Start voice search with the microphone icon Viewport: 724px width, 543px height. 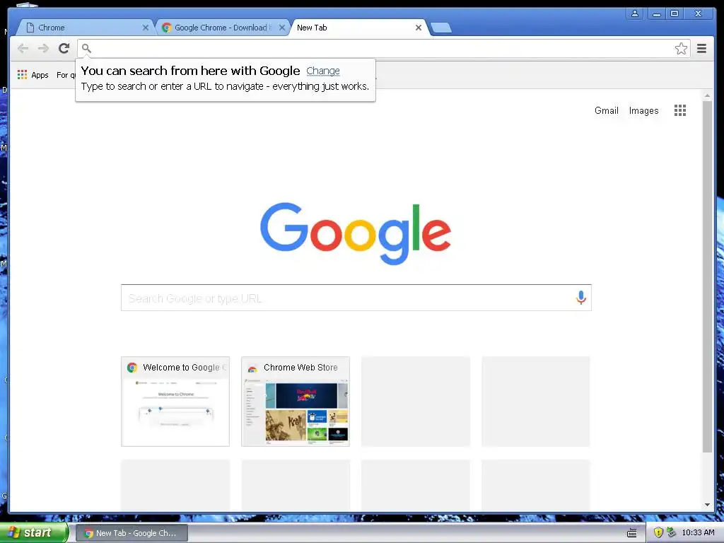[581, 298]
